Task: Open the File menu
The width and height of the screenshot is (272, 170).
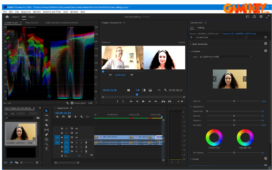Action: tap(5, 12)
